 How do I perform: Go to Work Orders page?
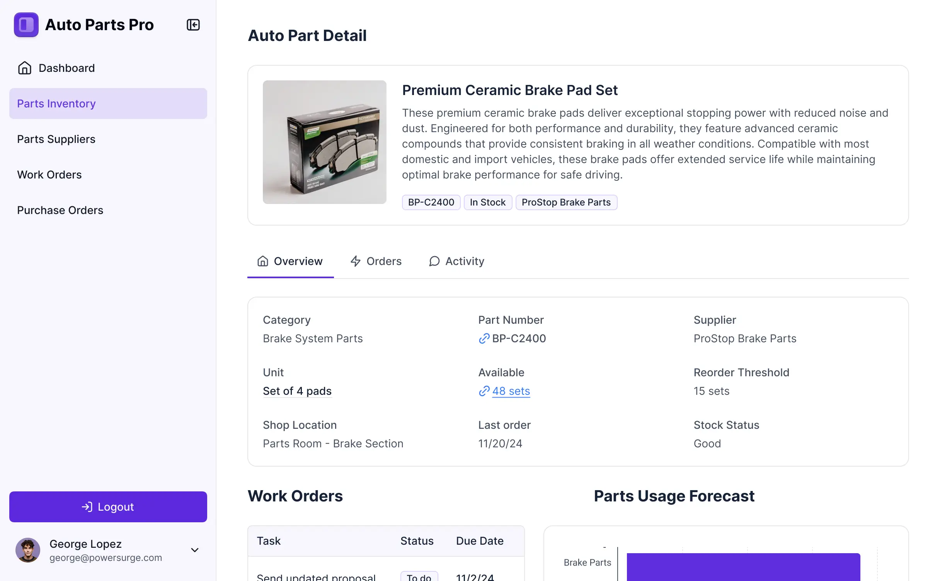pos(49,175)
